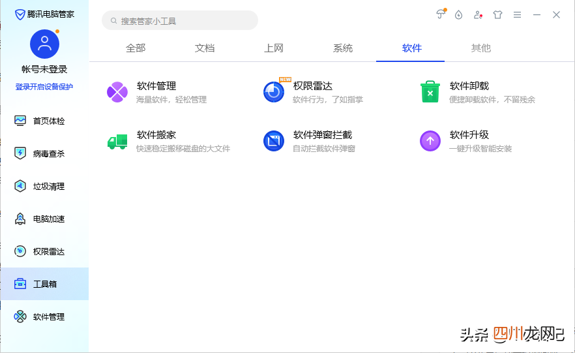Screen dimensions: 575x353
Task: Select the 软件 tab
Action: [412, 48]
